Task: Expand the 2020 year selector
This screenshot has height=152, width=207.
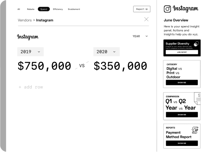Action: coord(106,52)
